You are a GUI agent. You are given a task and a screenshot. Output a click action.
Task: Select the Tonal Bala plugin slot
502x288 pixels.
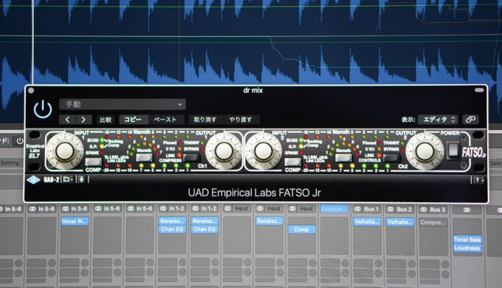[x=467, y=239]
